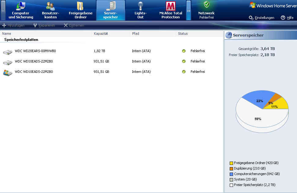Open the McAfee Total Protection tab

pos(170,10)
